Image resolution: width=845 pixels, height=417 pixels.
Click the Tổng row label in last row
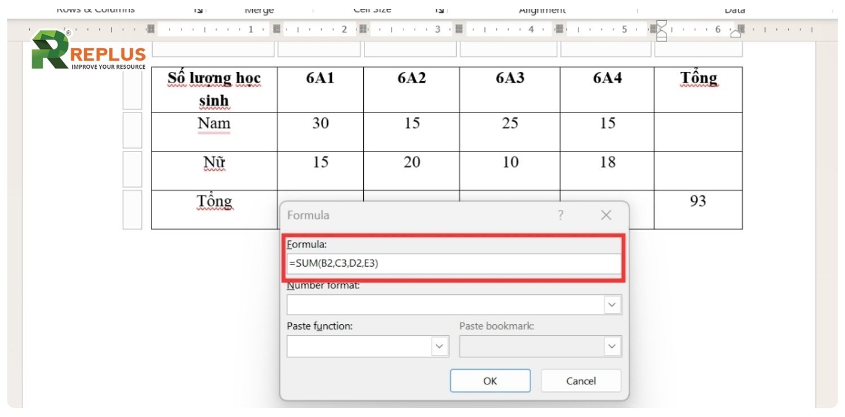click(214, 201)
